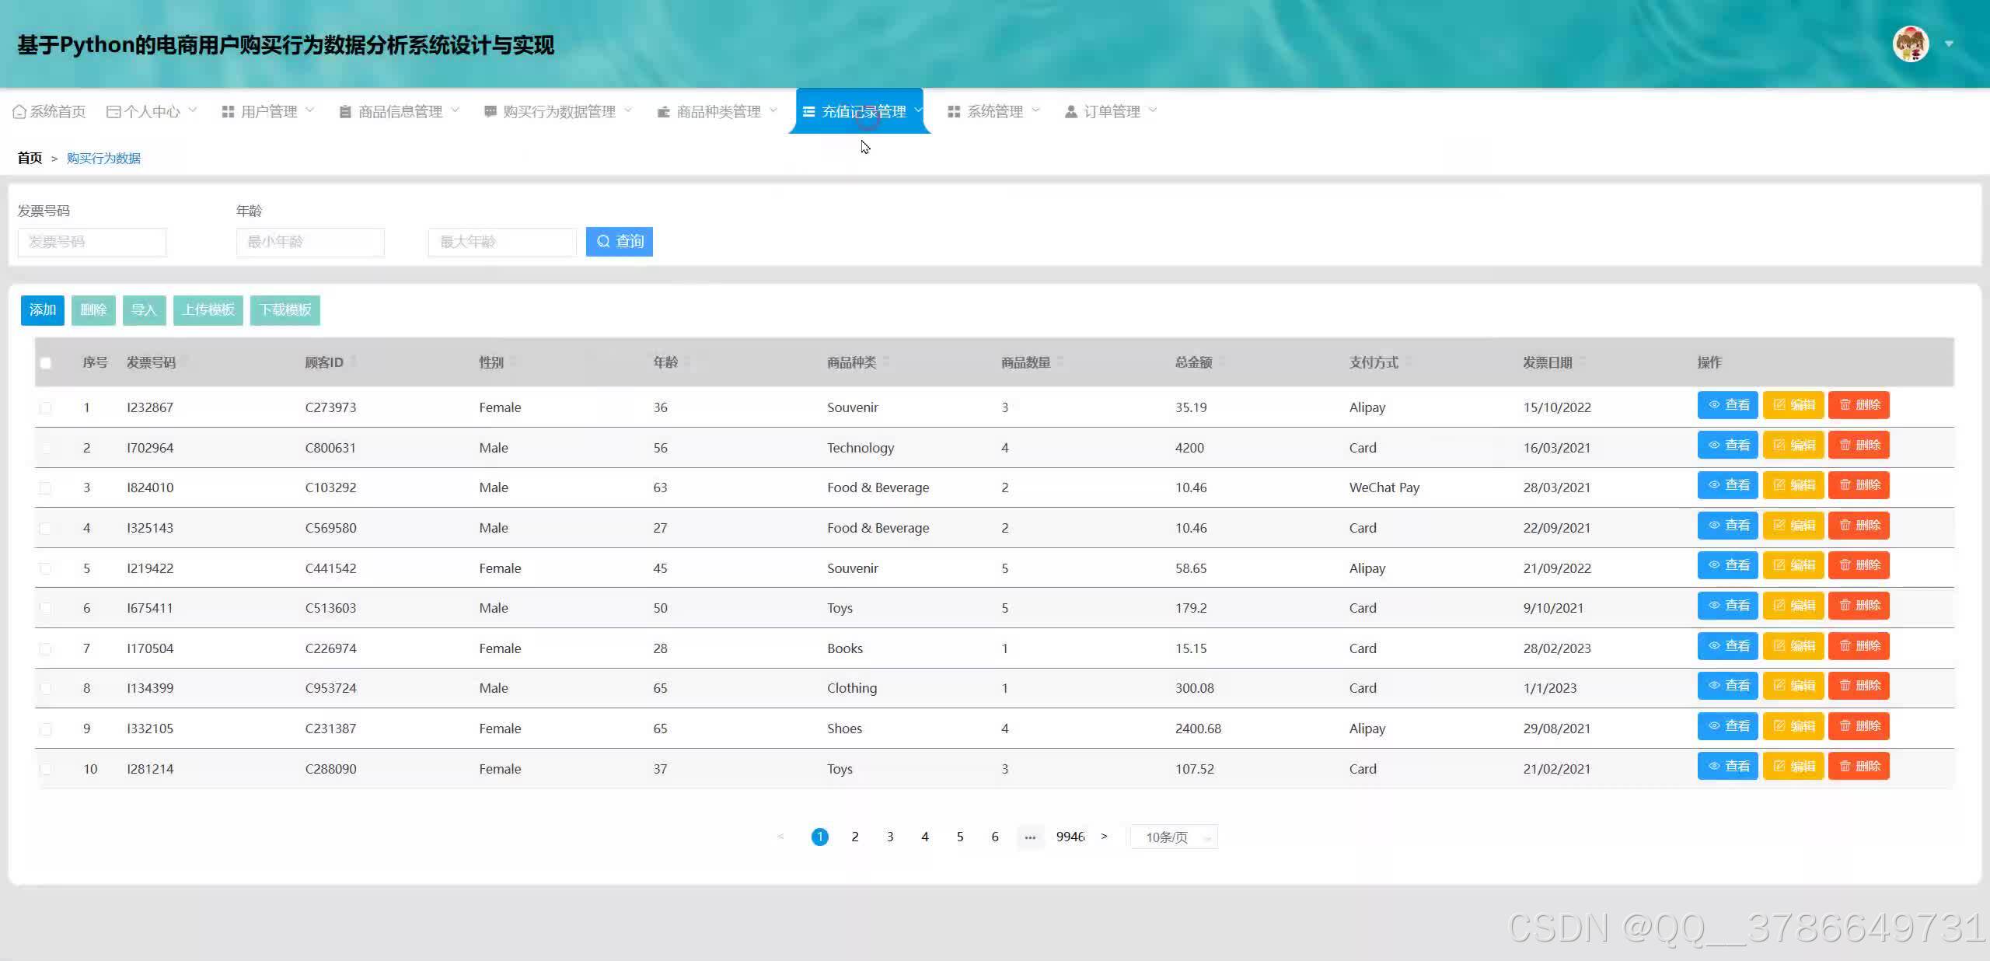Jump to page 3 in pagination

(890, 837)
